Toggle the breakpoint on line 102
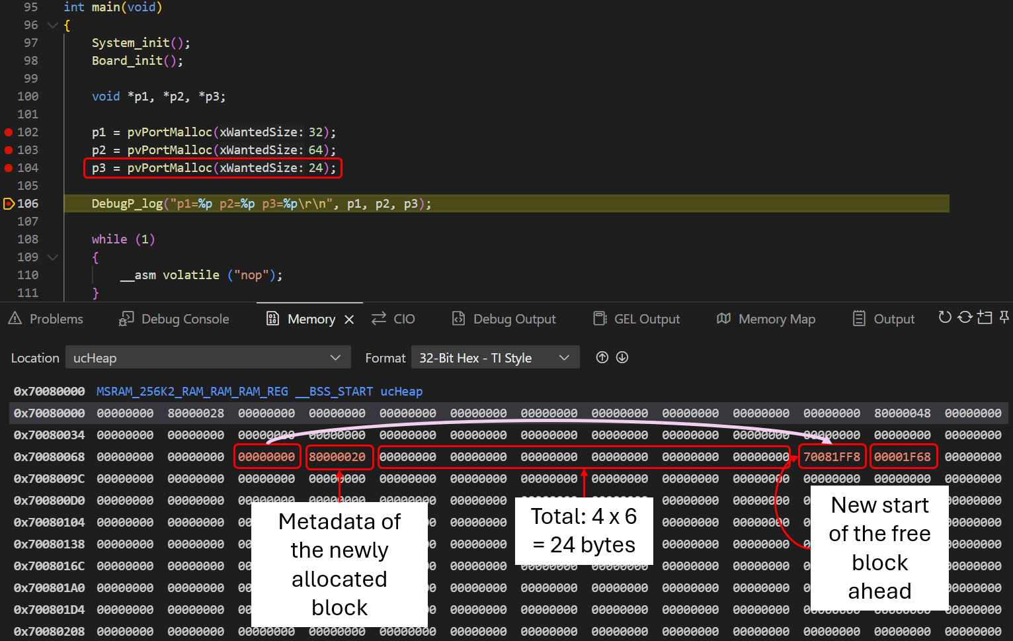This screenshot has height=641, width=1013. point(8,132)
